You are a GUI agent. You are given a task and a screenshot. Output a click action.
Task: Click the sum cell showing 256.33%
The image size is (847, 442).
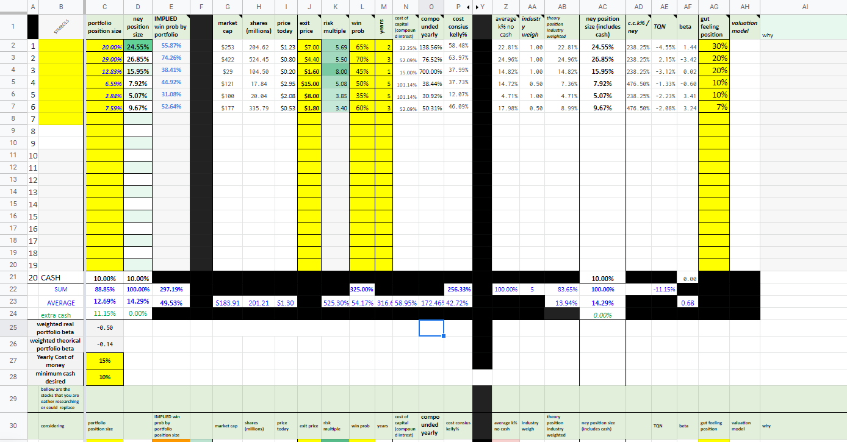457,290
